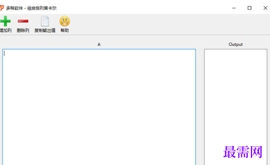Click the notepad 复制输出值 icon
This screenshot has width=270, height=165.
tap(45, 21)
